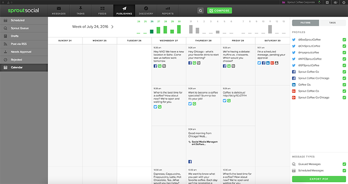Open the Messages tab

pos(59,11)
